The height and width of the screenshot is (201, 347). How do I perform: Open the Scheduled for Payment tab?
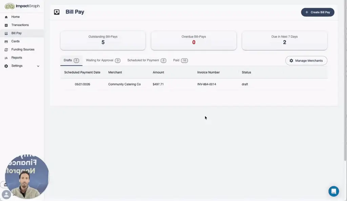click(147, 60)
